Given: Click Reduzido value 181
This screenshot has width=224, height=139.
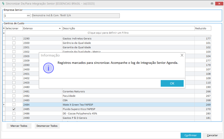Looking at the screenshot, I should click(x=203, y=118).
